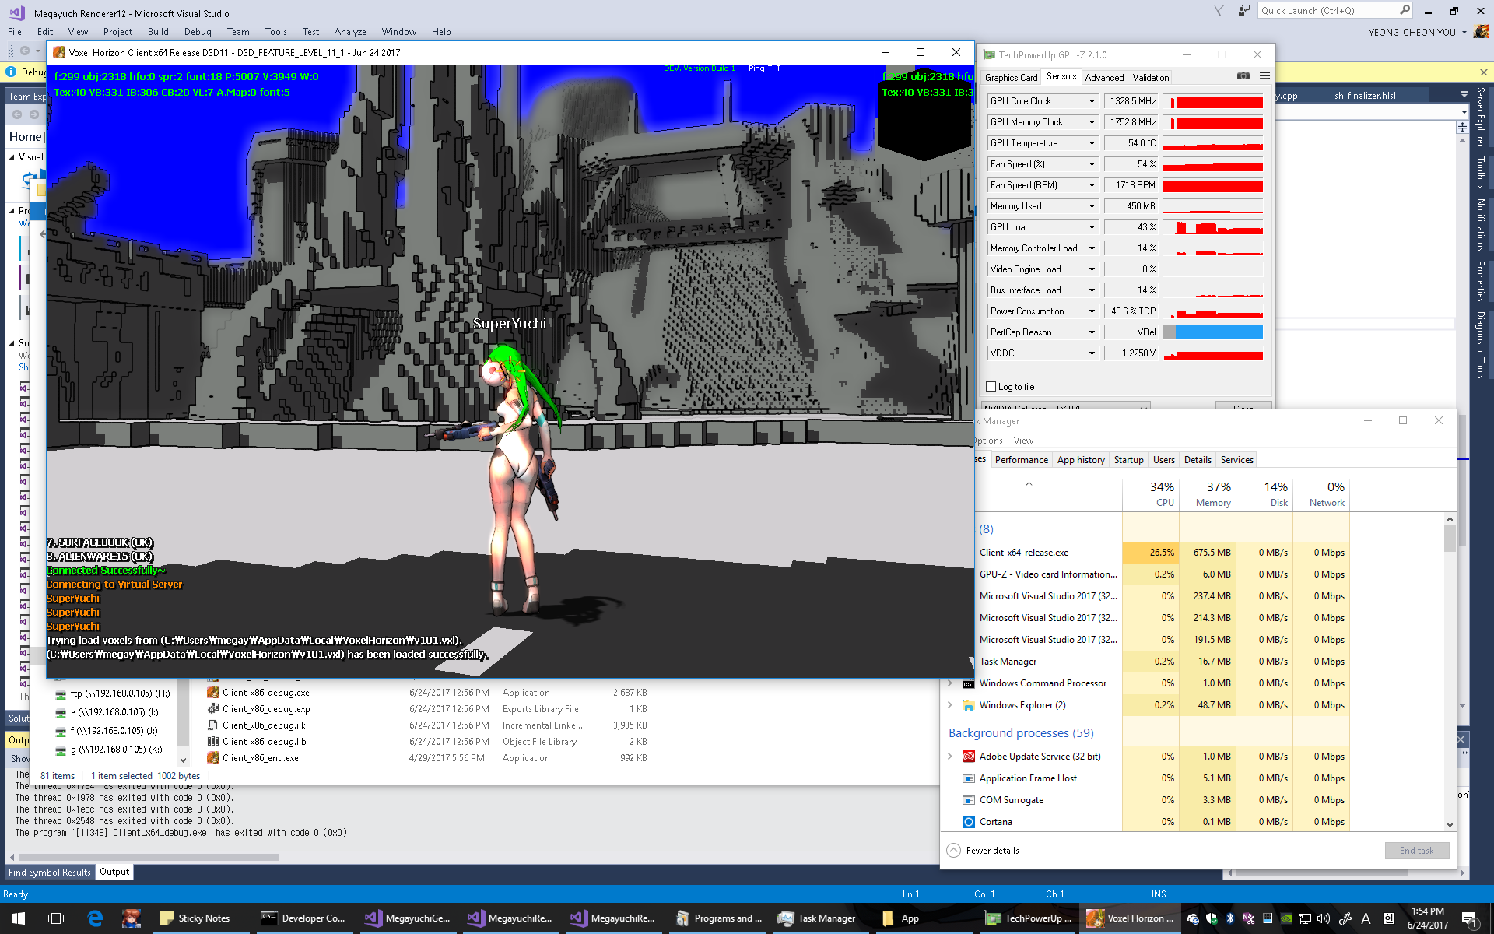Switch to GPU-Z Advanced tab
Image resolution: width=1494 pixels, height=934 pixels.
(x=1104, y=77)
